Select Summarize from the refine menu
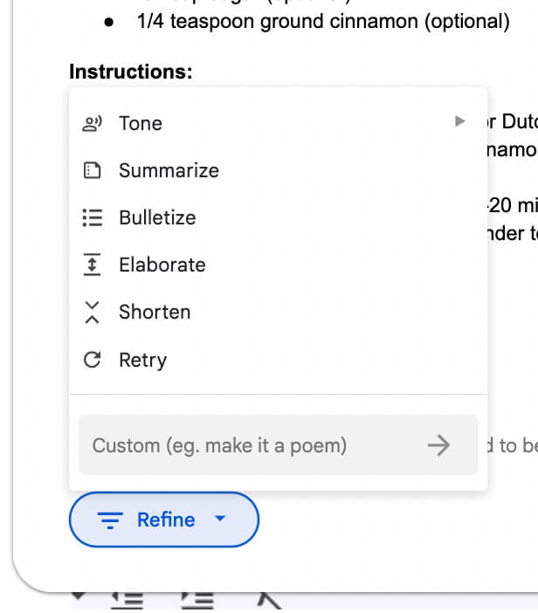The width and height of the screenshot is (538, 613). pyautogui.click(x=169, y=170)
